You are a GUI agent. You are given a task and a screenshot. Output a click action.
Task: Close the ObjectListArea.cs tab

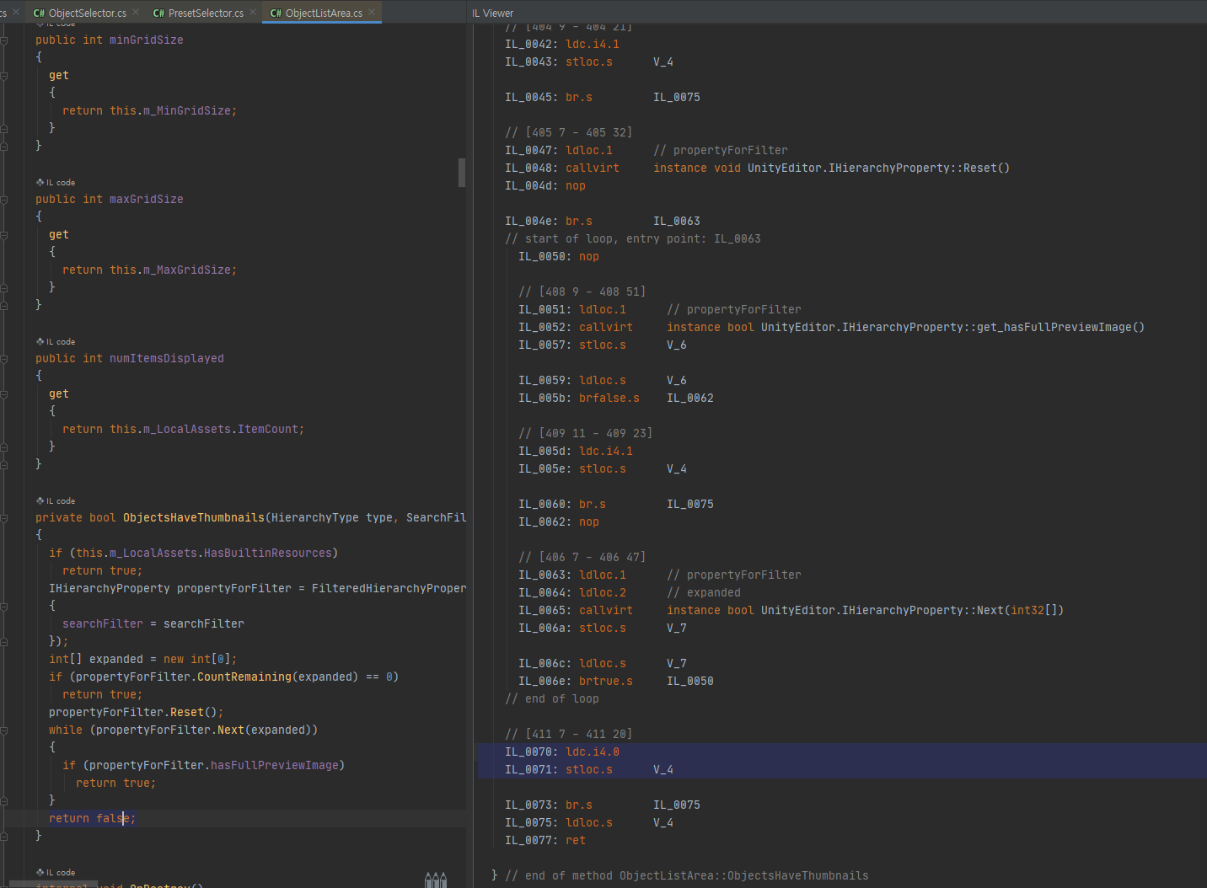[372, 12]
